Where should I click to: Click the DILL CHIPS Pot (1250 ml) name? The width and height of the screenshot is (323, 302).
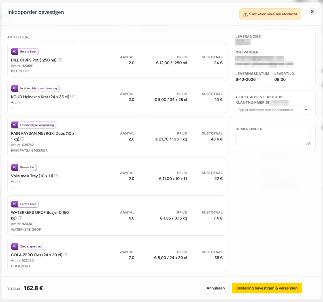point(34,60)
